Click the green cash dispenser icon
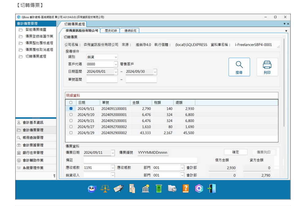The width and height of the screenshot is (306, 206). [x=159, y=189]
